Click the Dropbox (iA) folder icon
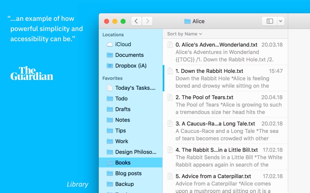Image resolution: width=310 pixels, height=193 pixels. click(x=110, y=66)
